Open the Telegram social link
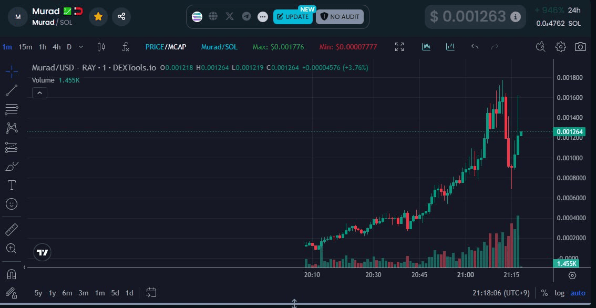Screen dimensions: 596x308 click(x=246, y=16)
